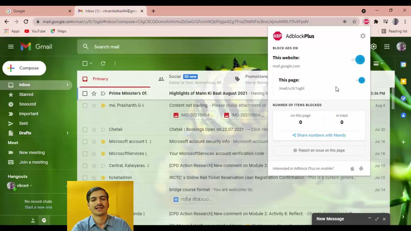
Task: Toggle ad blocking for This page
Action: tap(361, 80)
